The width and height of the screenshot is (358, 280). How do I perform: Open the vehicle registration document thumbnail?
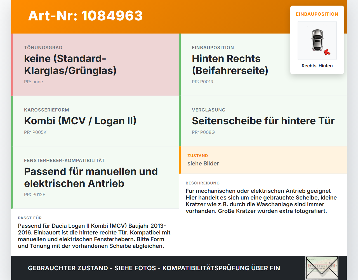coord(322,268)
